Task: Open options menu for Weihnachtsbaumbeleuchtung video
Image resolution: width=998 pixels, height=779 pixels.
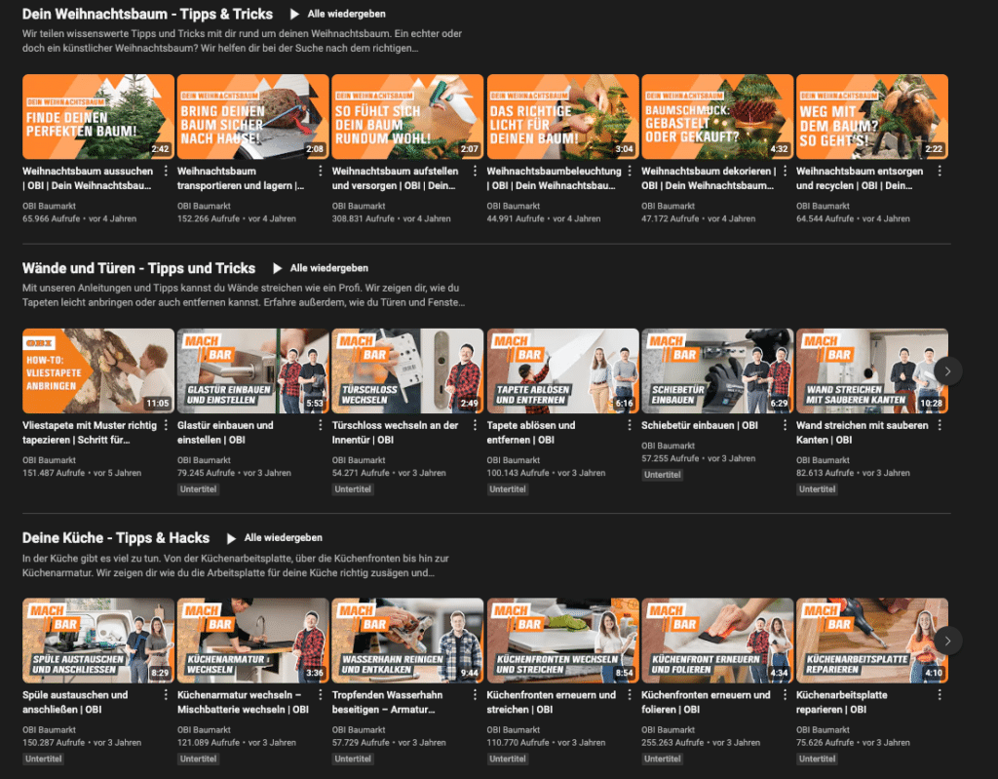Action: pyautogui.click(x=630, y=171)
